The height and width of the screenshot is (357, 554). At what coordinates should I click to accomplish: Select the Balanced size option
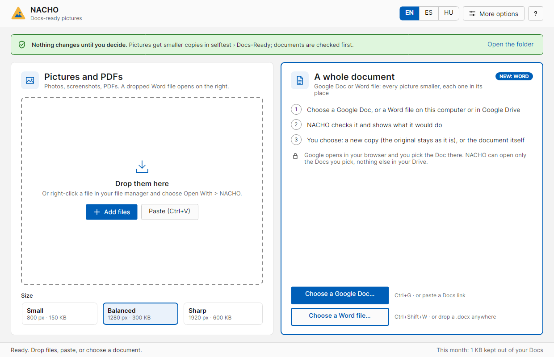click(x=140, y=314)
